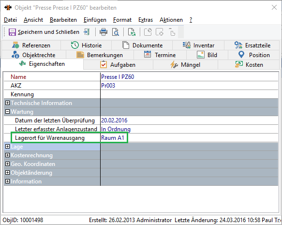Switch to the Bemerkungen tab
The image size is (282, 225).
pos(100,55)
